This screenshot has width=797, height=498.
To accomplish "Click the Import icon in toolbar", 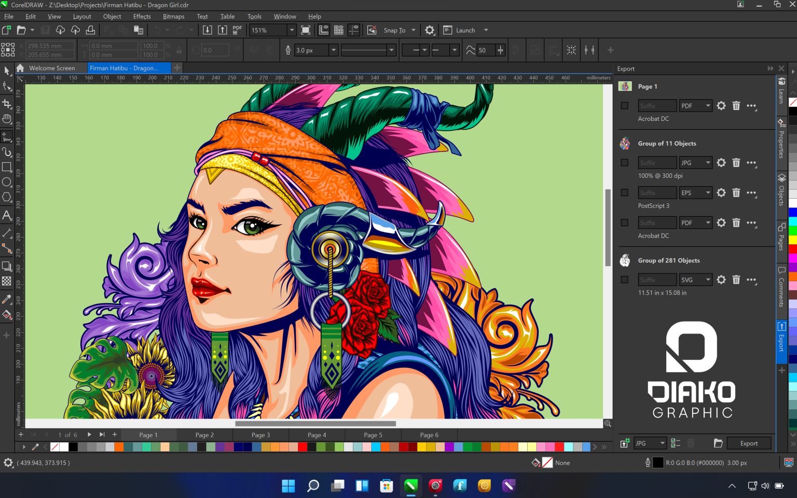I will click(207, 30).
